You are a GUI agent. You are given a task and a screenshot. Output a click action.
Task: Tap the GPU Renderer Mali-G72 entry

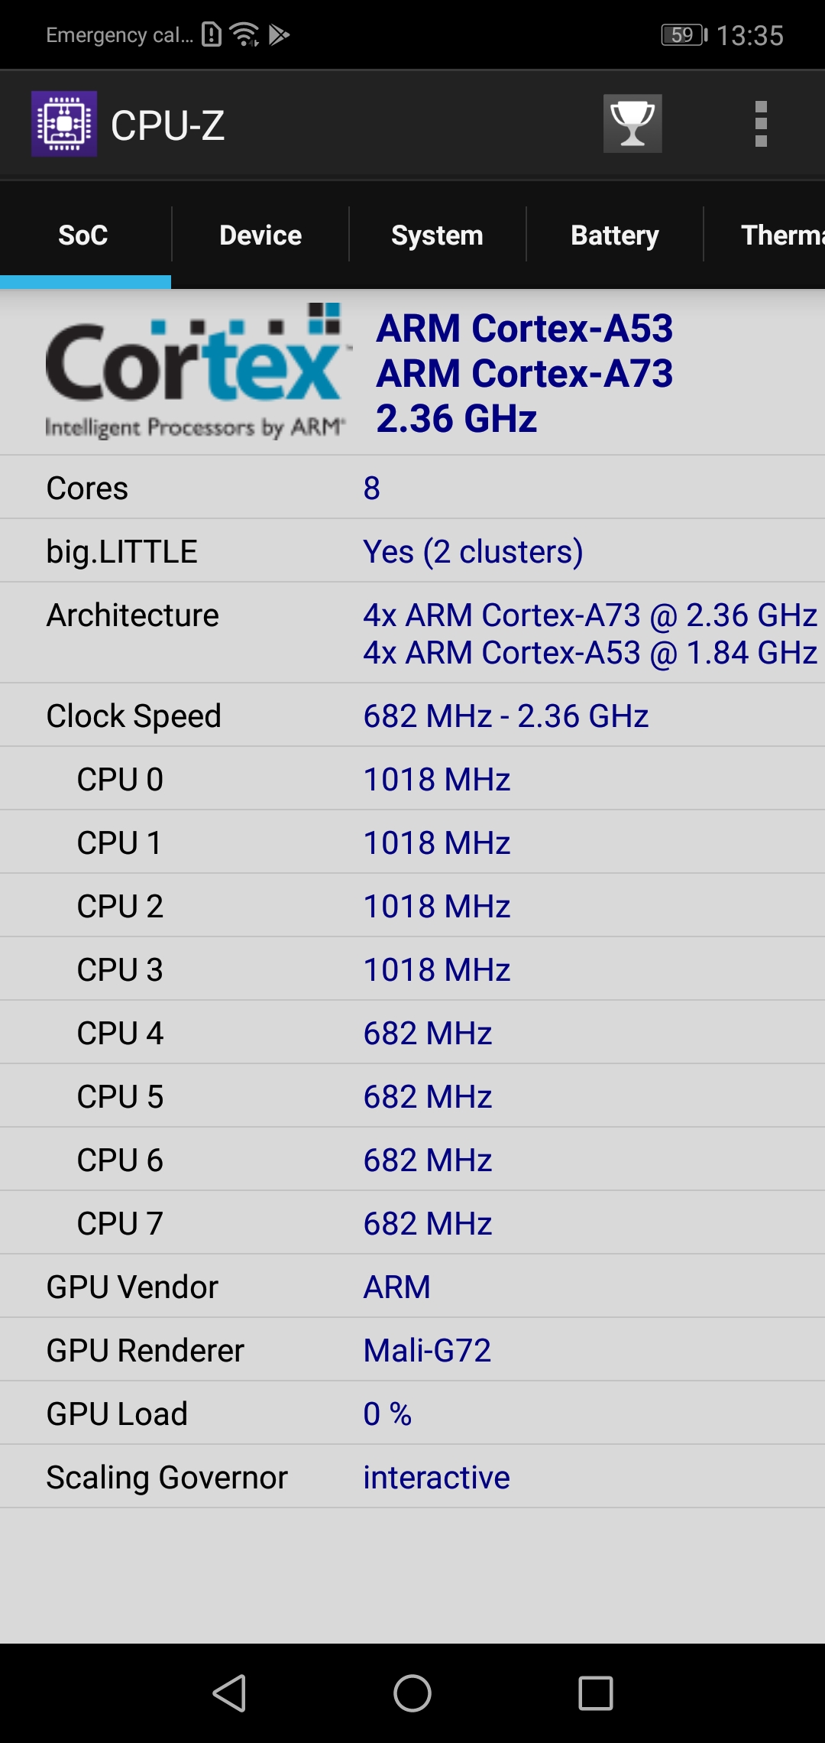(x=426, y=1349)
